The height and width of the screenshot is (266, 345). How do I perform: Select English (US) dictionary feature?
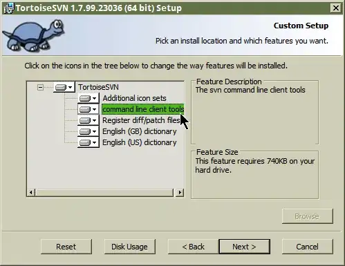coord(140,142)
